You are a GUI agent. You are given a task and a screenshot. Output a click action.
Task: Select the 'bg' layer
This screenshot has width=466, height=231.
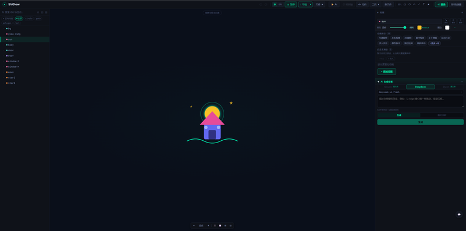click(x=24, y=29)
